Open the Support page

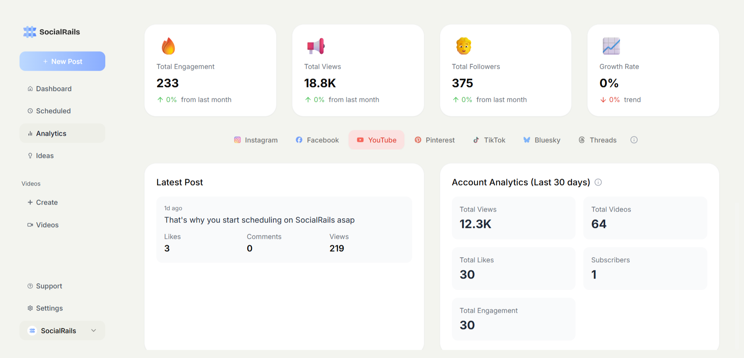62,286
